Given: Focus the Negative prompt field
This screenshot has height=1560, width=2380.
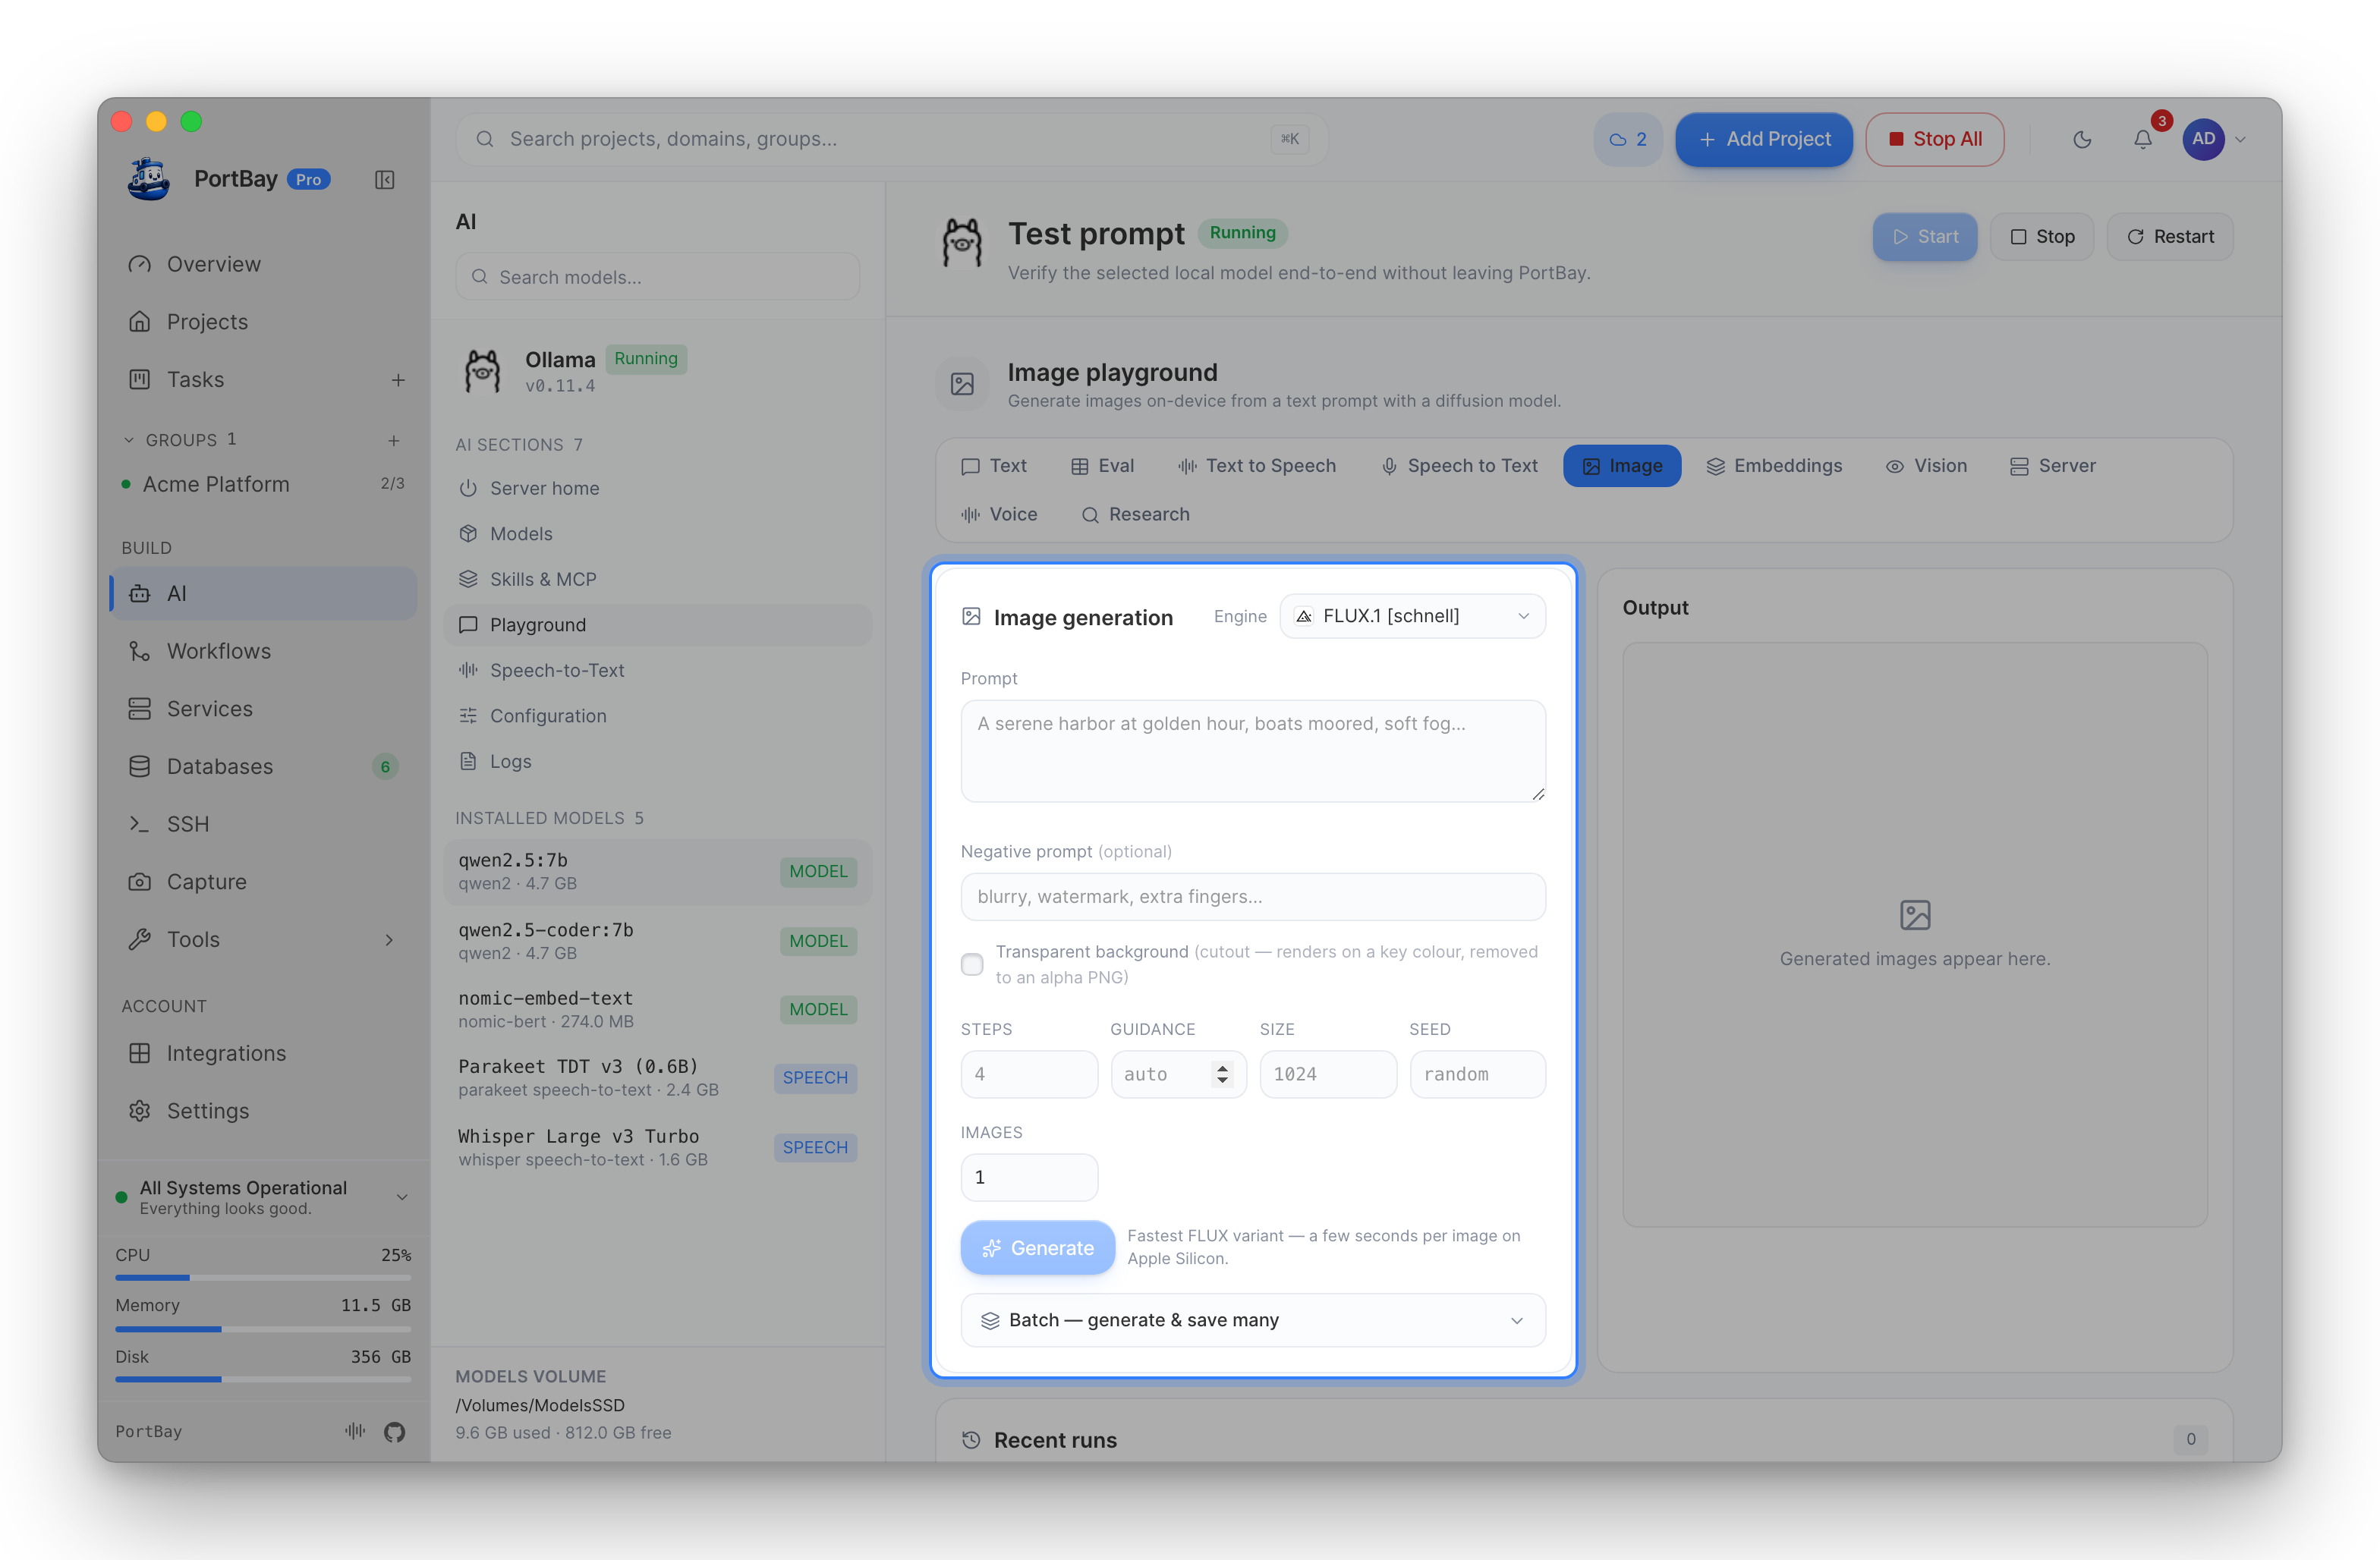Looking at the screenshot, I should tap(1253, 897).
